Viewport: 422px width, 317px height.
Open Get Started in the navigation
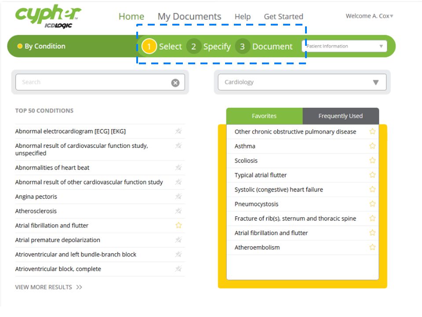pyautogui.click(x=284, y=17)
